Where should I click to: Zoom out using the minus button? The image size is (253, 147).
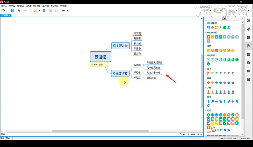pyautogui.click(x=188, y=134)
